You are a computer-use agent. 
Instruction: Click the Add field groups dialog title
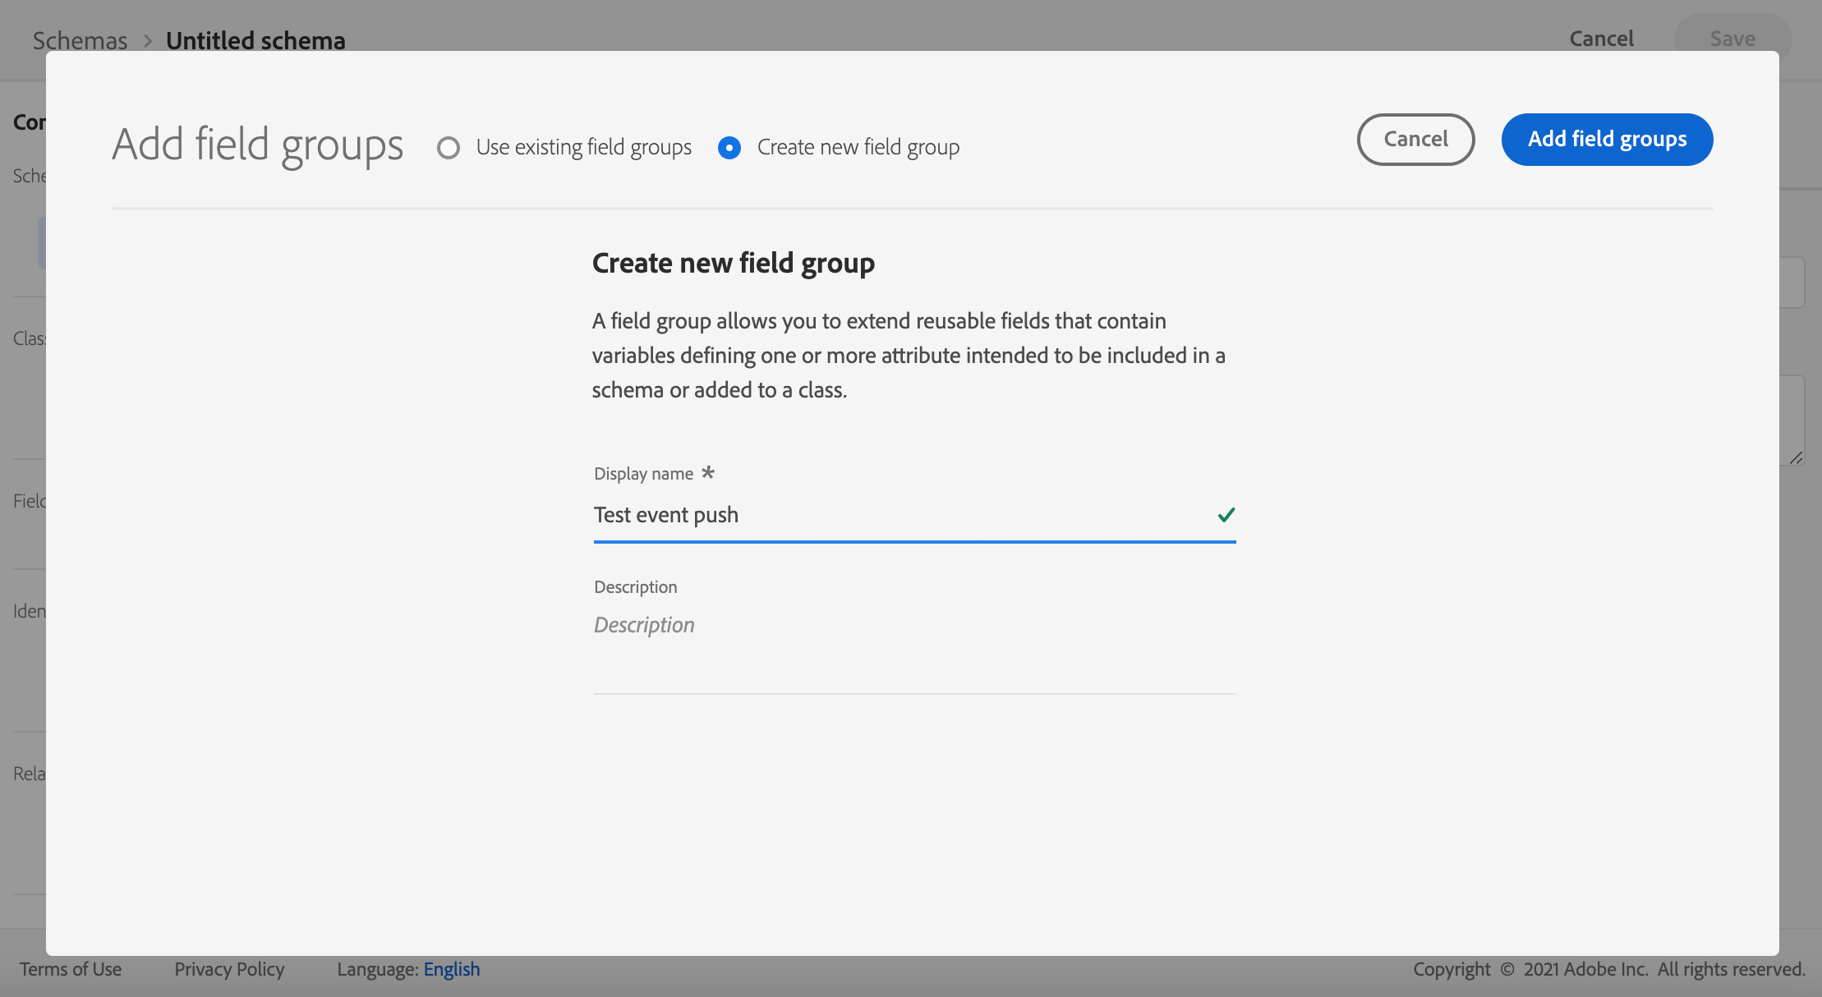click(258, 145)
